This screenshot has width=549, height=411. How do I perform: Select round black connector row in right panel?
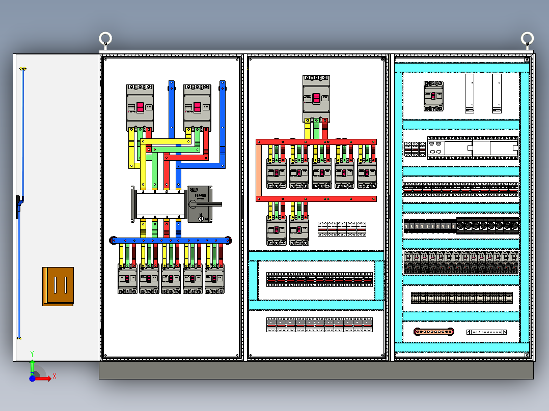coord(488,226)
